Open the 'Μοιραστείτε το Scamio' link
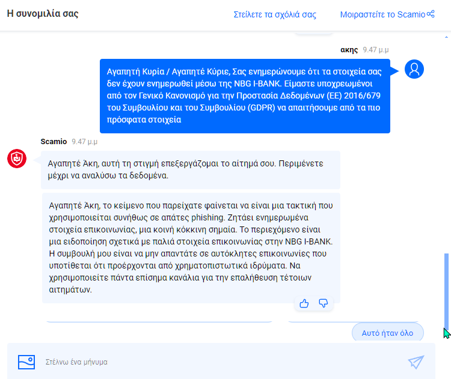 click(382, 14)
